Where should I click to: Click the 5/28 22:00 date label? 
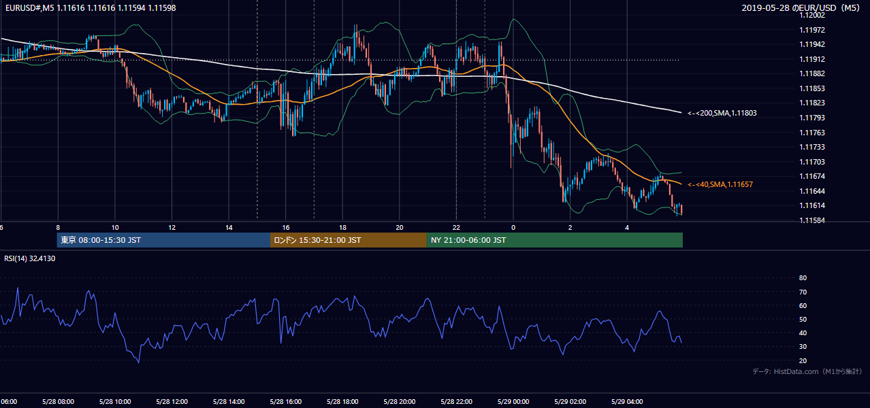[x=455, y=402]
